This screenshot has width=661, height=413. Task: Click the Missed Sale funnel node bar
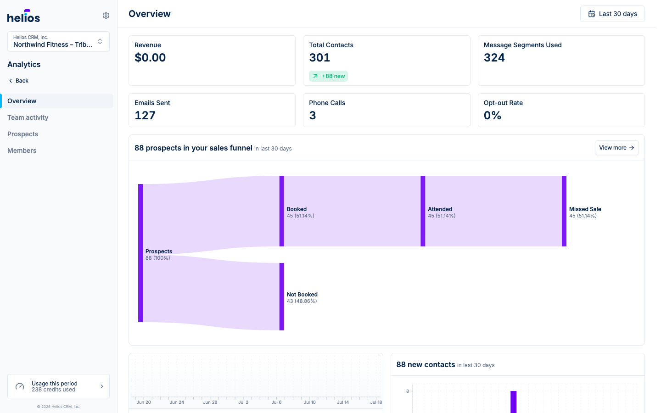pyautogui.click(x=564, y=211)
